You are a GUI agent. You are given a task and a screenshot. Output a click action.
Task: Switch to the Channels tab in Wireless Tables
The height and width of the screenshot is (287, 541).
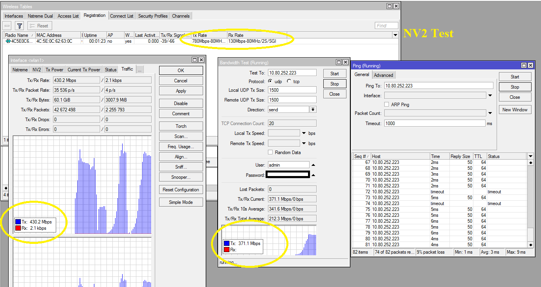pos(181,16)
